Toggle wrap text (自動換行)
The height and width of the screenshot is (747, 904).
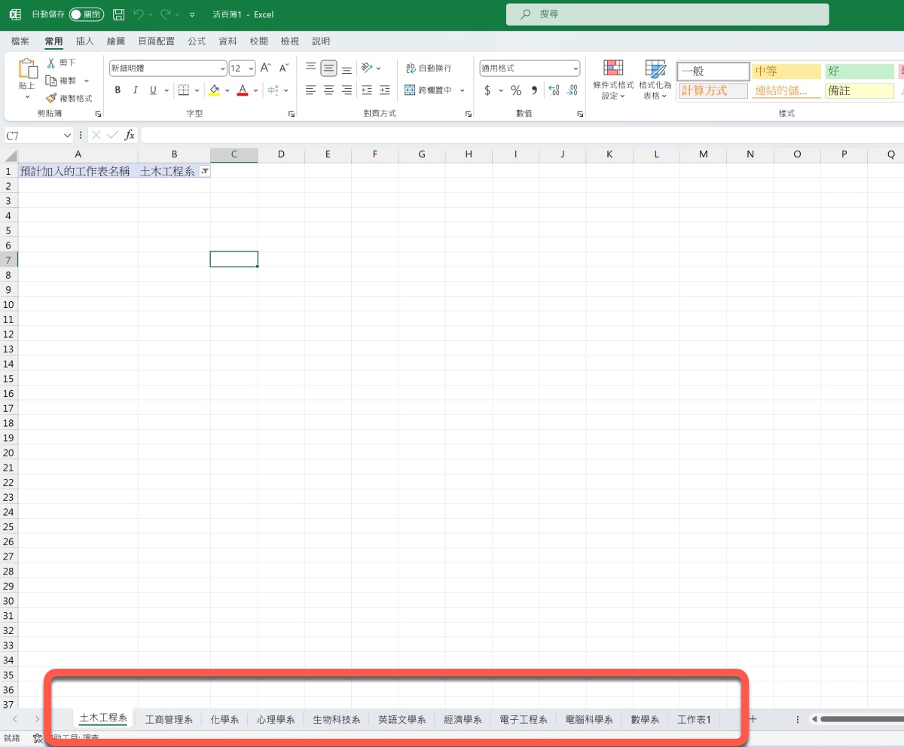[x=427, y=69]
